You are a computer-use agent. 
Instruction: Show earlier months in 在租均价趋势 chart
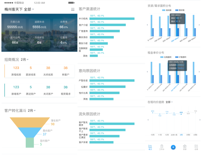[148, 120]
